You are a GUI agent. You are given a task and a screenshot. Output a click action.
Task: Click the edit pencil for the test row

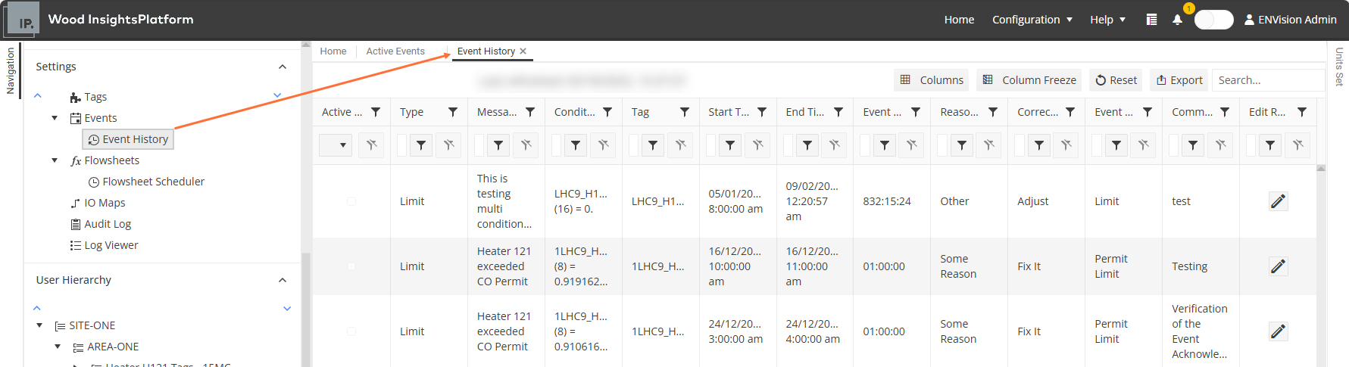tap(1278, 201)
